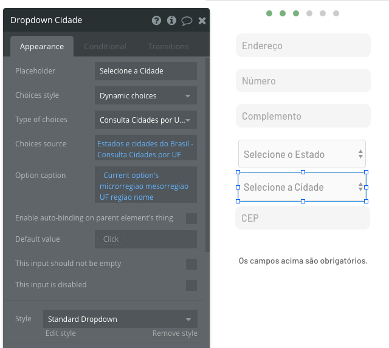Enable auto-binding on parent element's thing

(x=191, y=219)
